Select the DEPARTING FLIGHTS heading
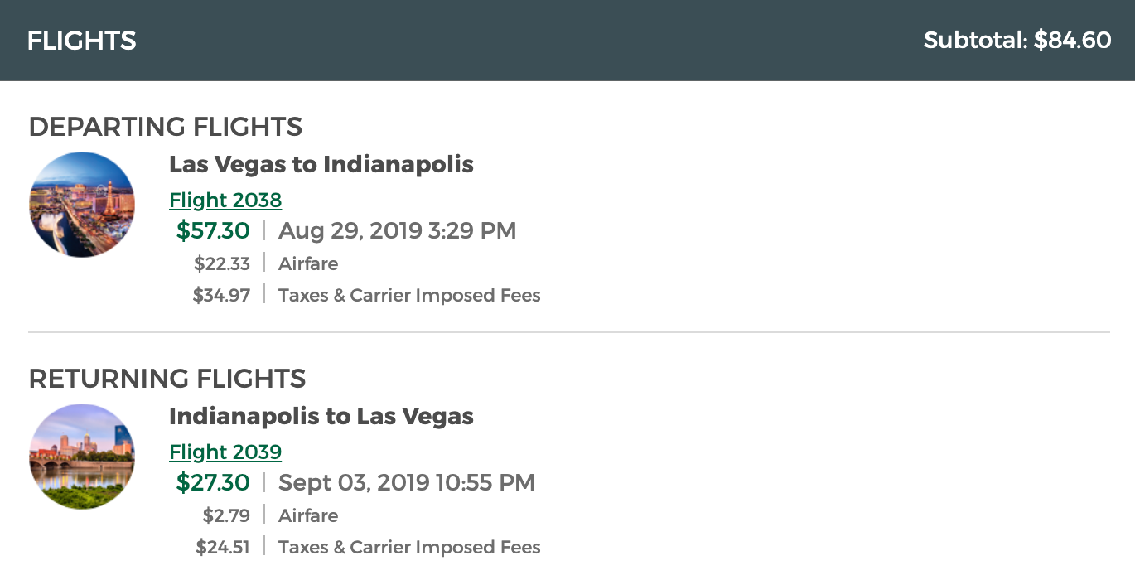 165,128
